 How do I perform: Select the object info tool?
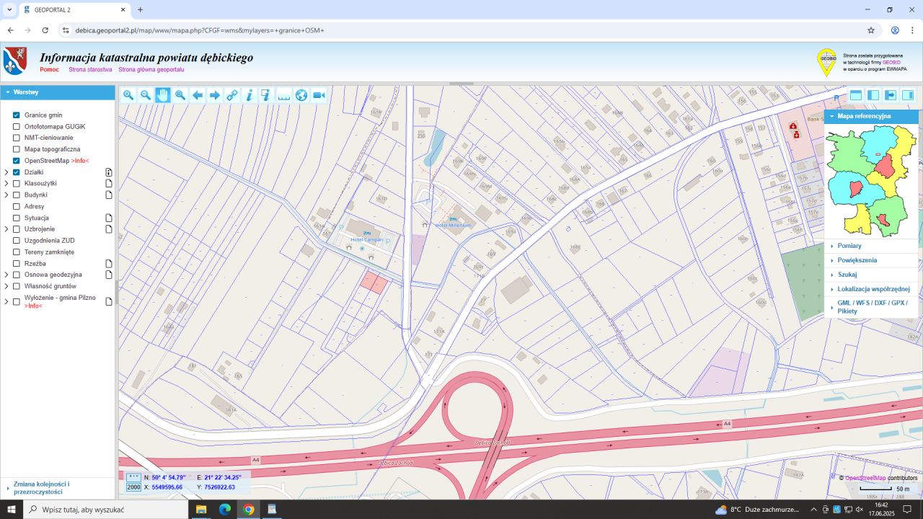[x=249, y=95]
